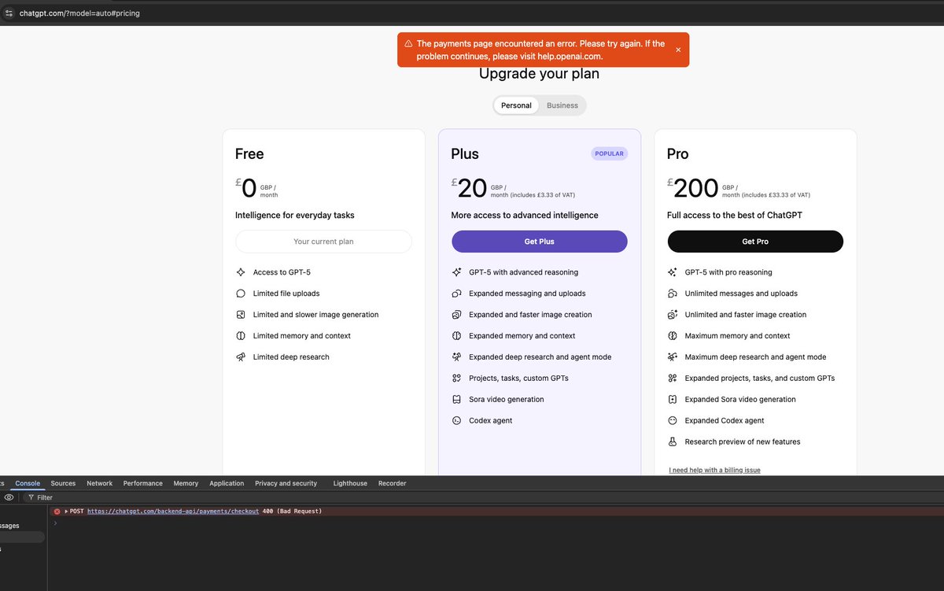Click the Codex agent icon in Plus

click(x=456, y=421)
